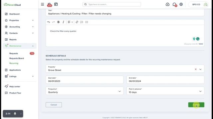The image size is (213, 119).
Task: Toggle bold formatting
Action: coord(59,22)
